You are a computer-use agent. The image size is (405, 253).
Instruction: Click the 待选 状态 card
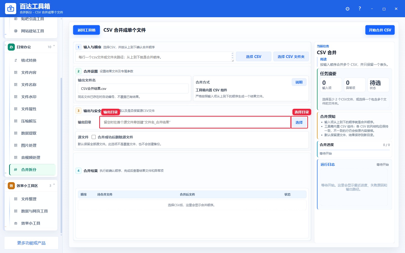tap(378, 85)
